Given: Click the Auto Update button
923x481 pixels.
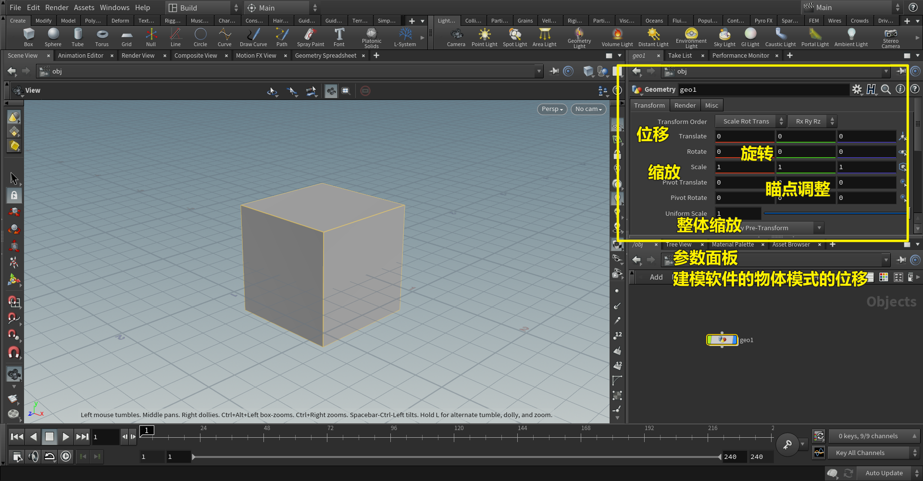Looking at the screenshot, I should (x=884, y=473).
